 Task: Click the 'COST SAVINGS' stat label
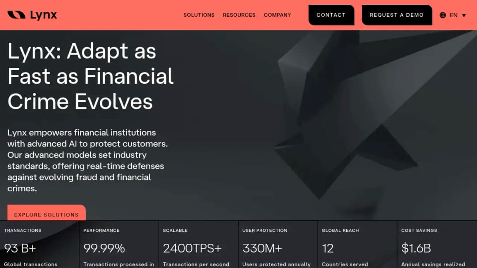(x=419, y=231)
